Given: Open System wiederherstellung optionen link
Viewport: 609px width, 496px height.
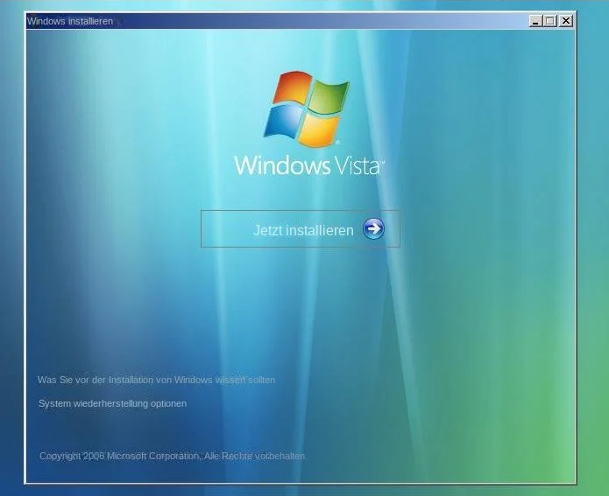Looking at the screenshot, I should pos(112,403).
